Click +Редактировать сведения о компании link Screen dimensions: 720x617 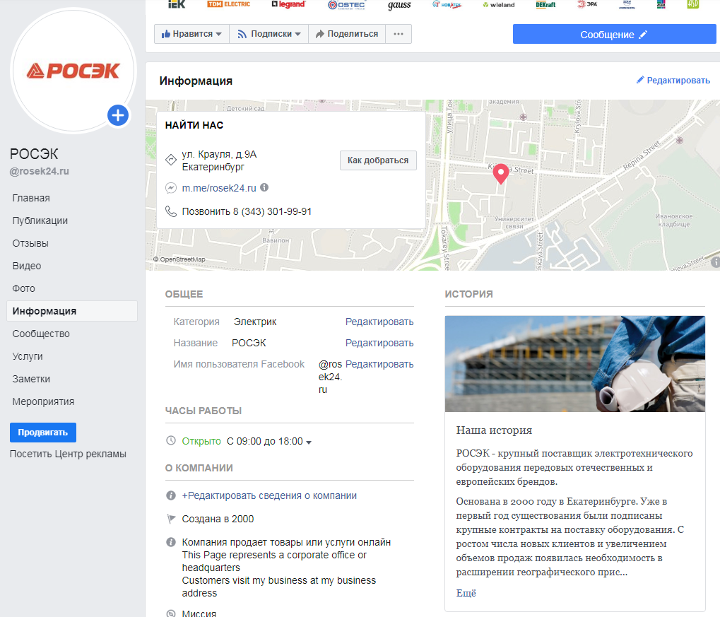(269, 495)
